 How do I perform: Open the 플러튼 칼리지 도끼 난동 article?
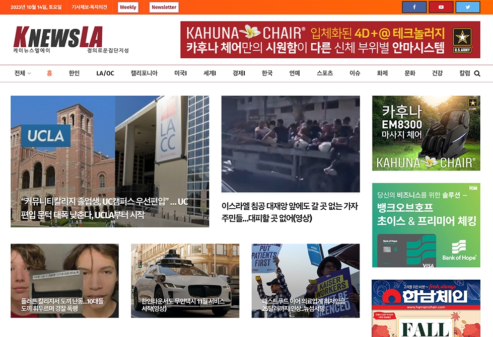pos(65,281)
